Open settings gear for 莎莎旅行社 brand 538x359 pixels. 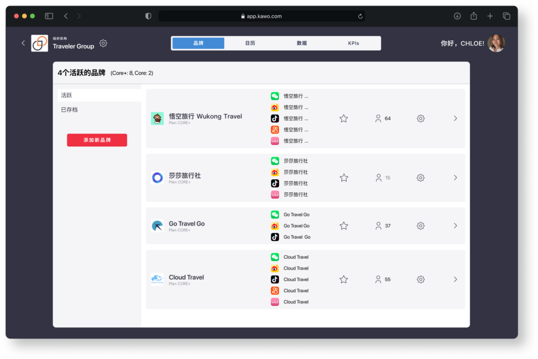(420, 178)
